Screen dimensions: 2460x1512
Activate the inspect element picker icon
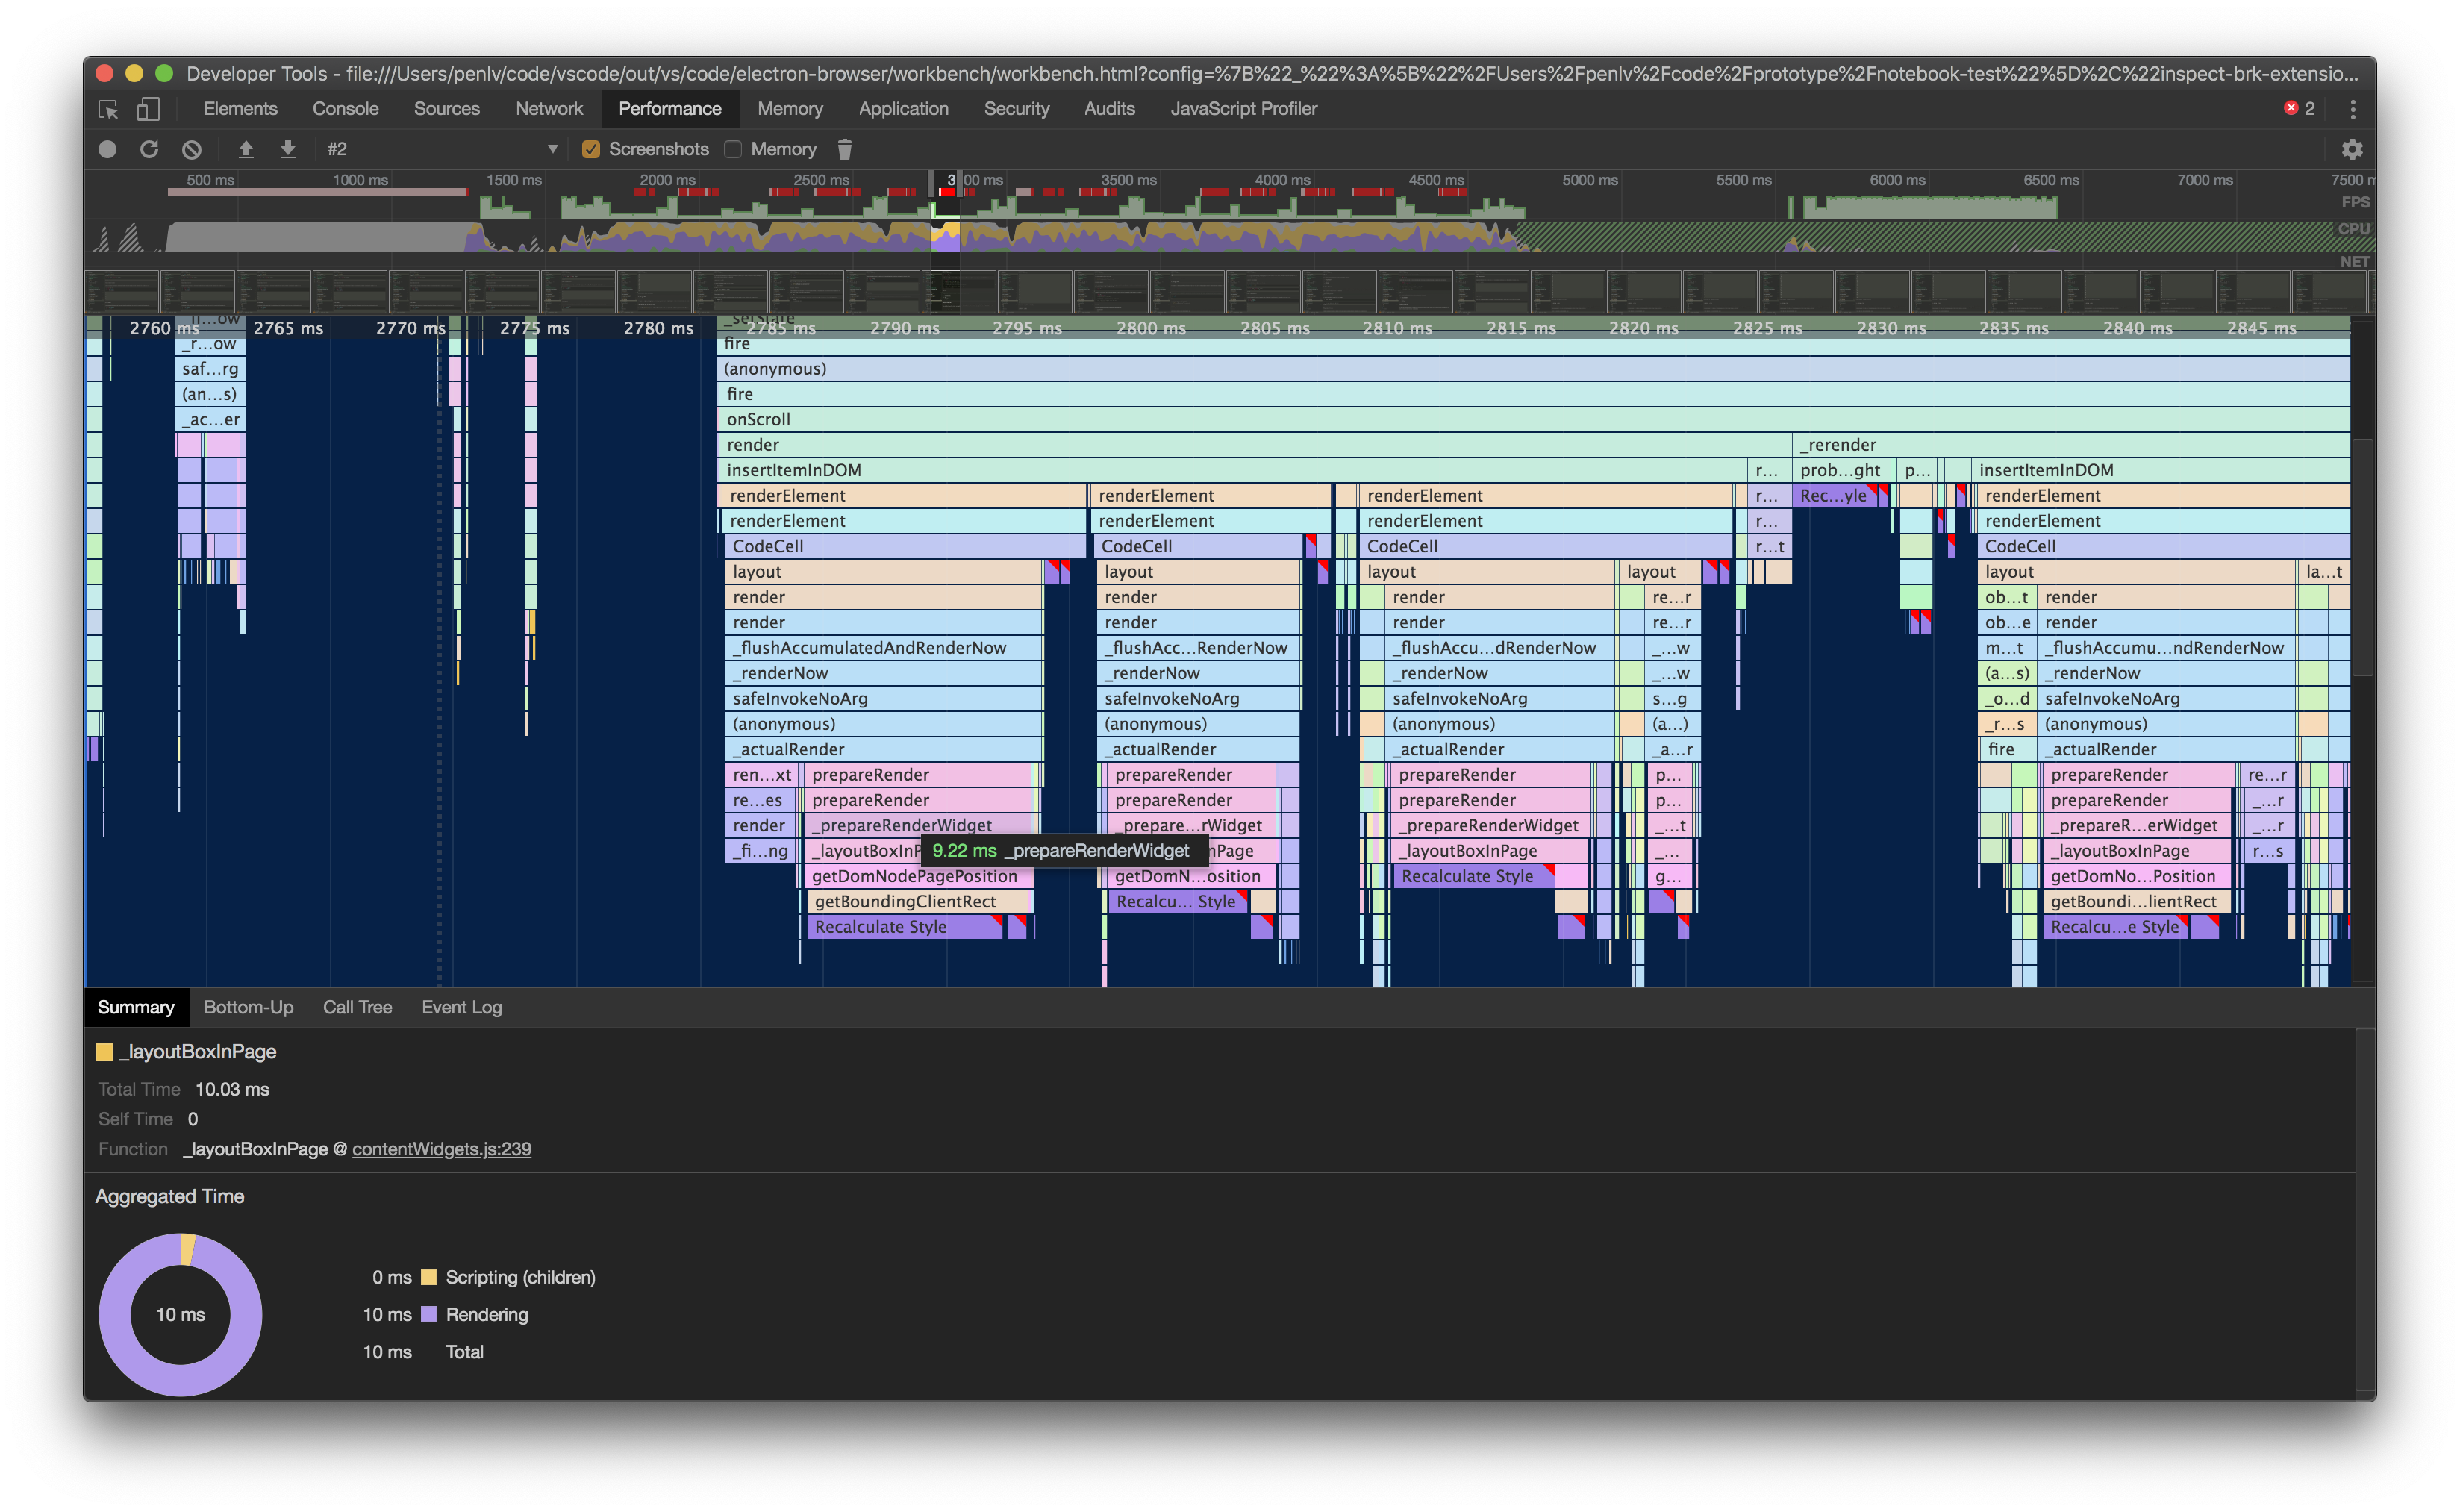point(108,109)
